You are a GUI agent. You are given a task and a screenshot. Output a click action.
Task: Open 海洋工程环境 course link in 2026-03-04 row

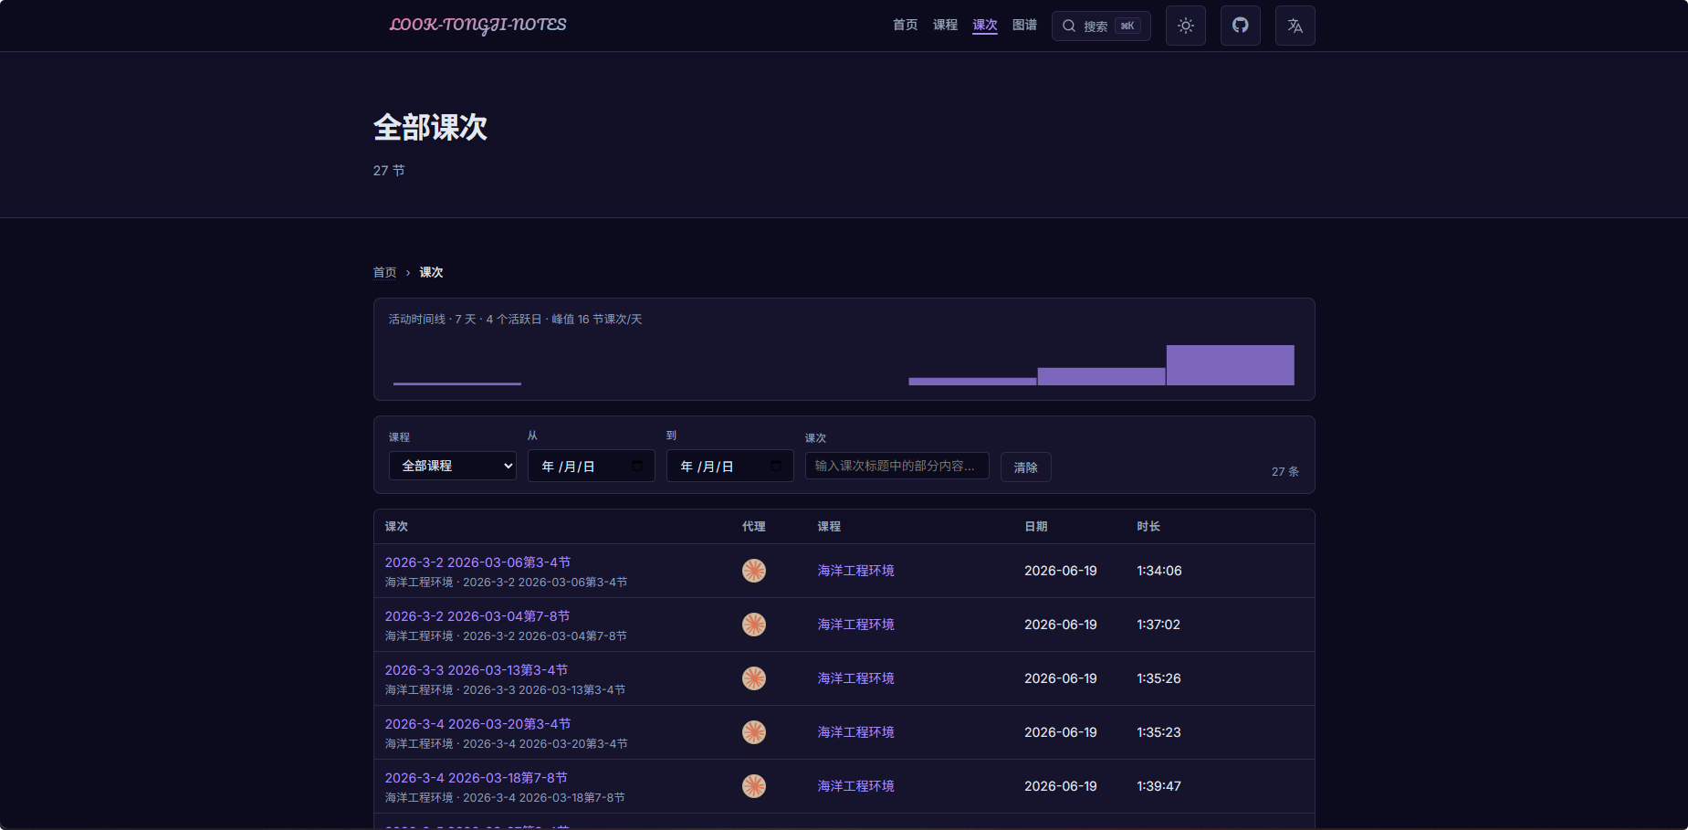(855, 625)
